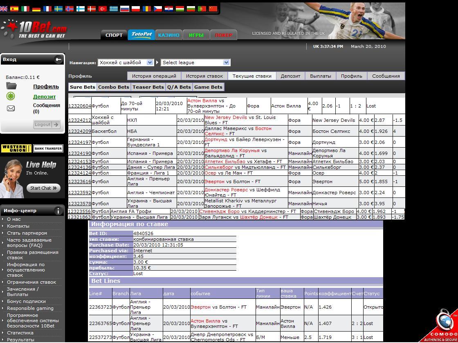Click the key icon in Вход header
Viewport: 458px width, 343px height.
pos(58,60)
